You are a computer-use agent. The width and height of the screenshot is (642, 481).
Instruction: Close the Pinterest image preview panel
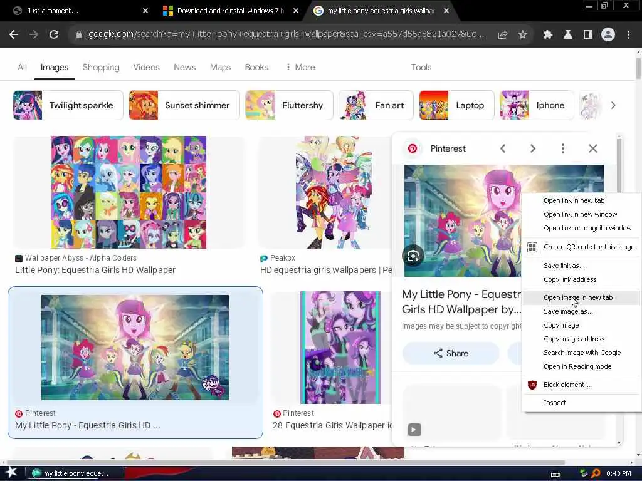[593, 148]
